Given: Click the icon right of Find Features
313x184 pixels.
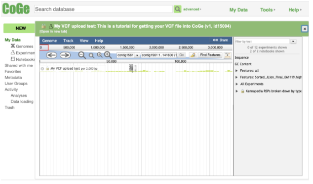Looking at the screenshot, I should pos(228,55).
